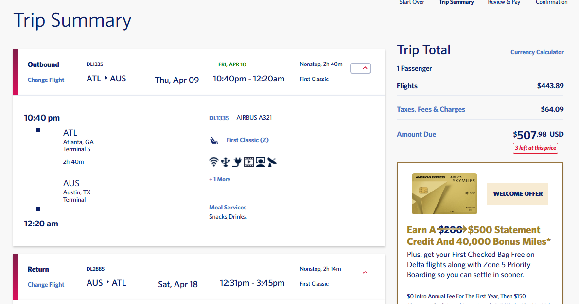Select the Confirmation step

(551, 2)
